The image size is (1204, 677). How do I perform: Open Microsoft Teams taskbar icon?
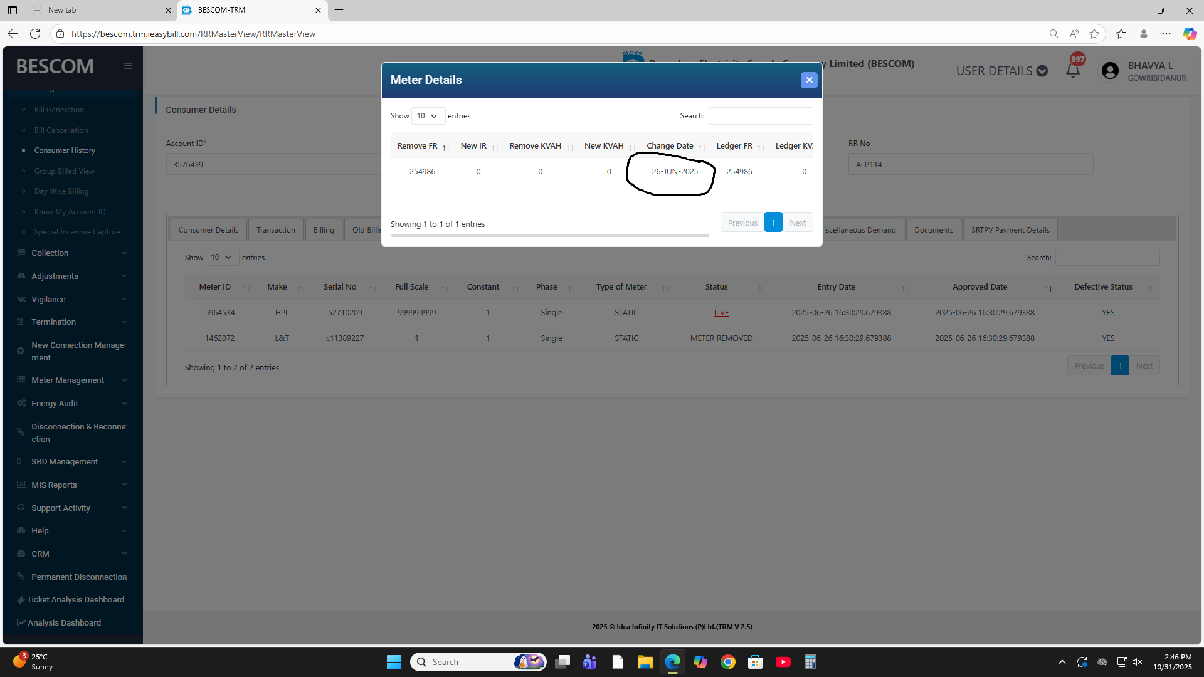(x=589, y=662)
